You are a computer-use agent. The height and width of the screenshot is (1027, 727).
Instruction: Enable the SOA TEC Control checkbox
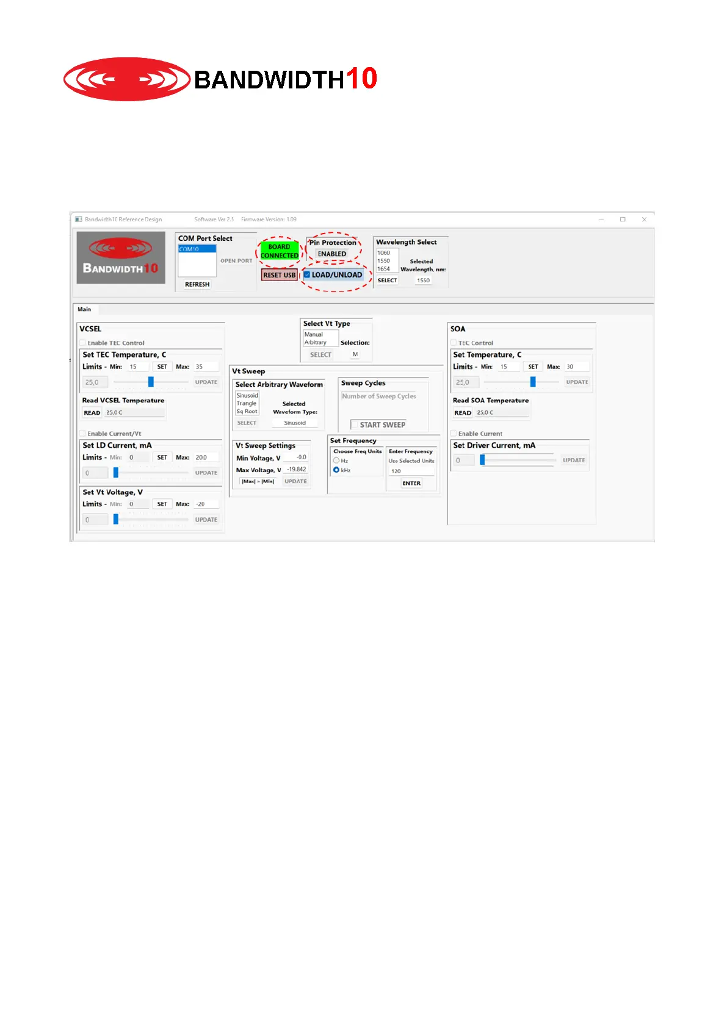[454, 343]
